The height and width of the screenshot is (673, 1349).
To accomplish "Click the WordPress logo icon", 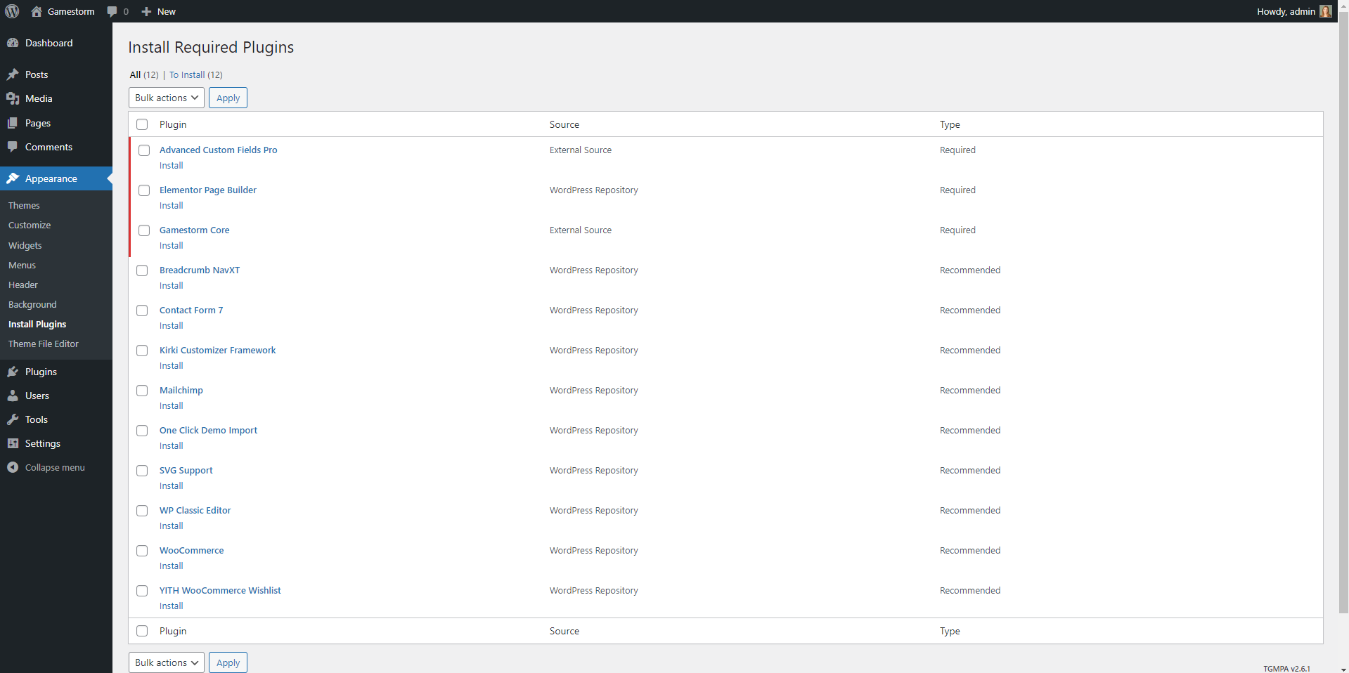I will [12, 11].
